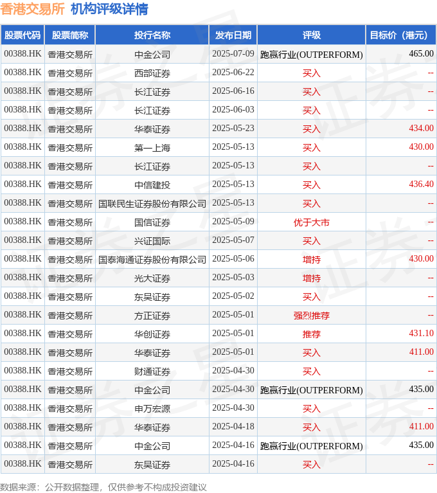437x493 pixels.
Task: Click 买入 rating in 申万宏源 row
Action: tap(312, 408)
